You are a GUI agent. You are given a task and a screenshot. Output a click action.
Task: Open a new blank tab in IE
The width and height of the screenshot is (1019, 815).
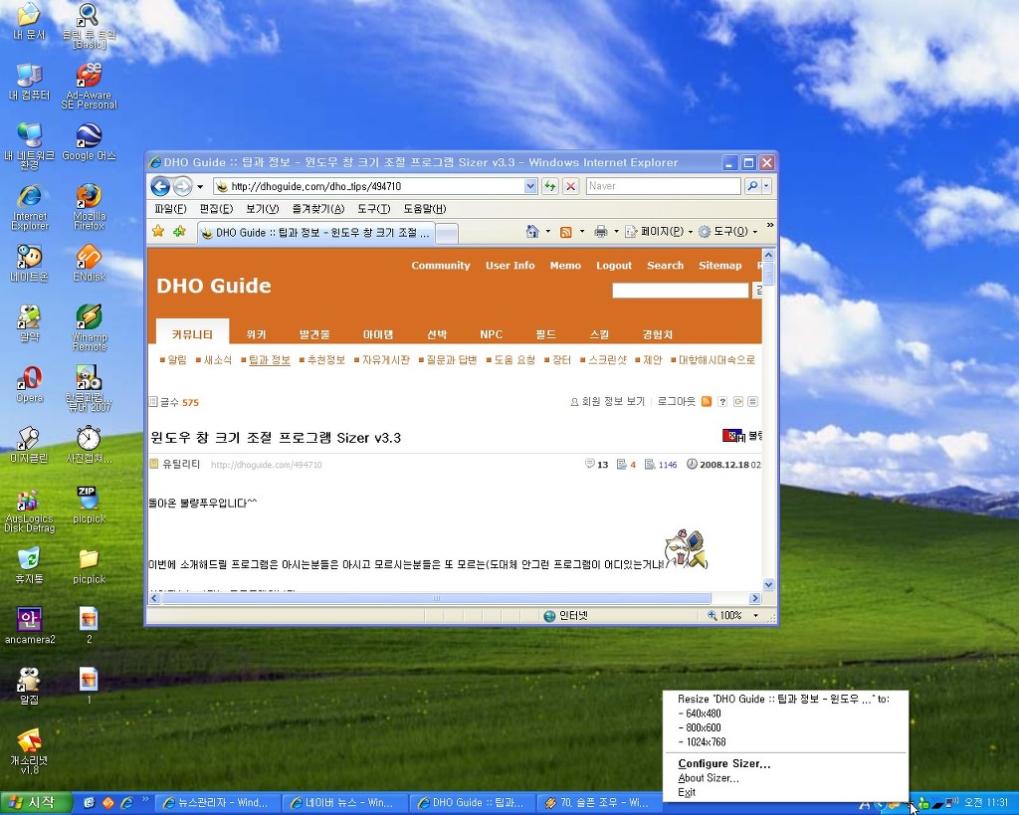click(447, 233)
